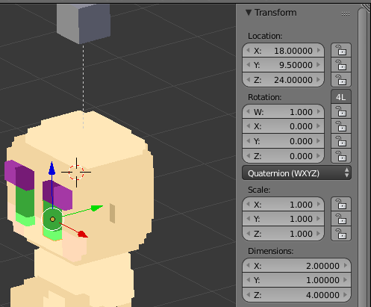Viewport: 371px width, 307px height.
Task: Click the 3D cursor crosshair
Action: (x=76, y=172)
